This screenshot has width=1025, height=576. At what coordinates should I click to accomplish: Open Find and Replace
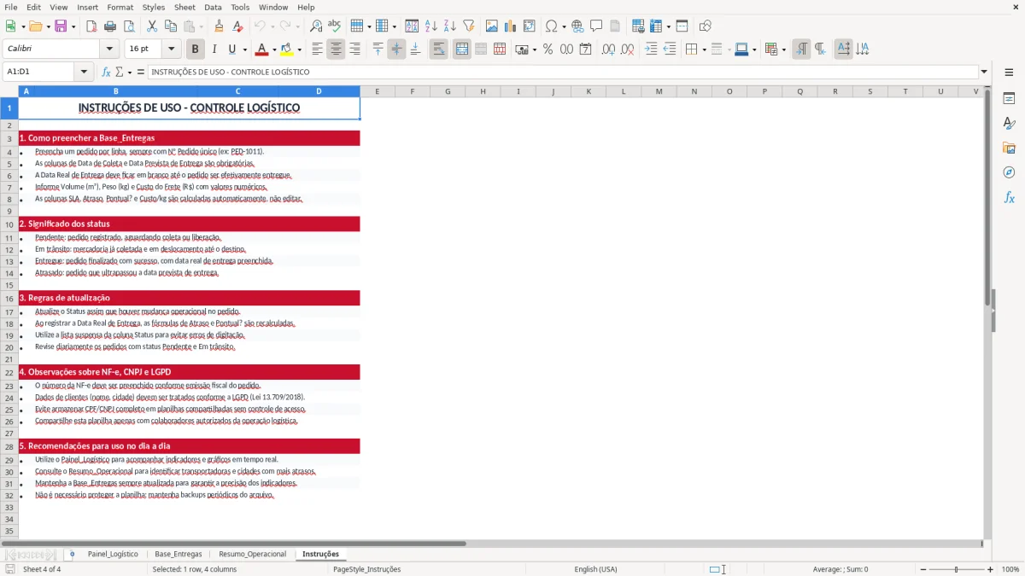click(x=316, y=26)
